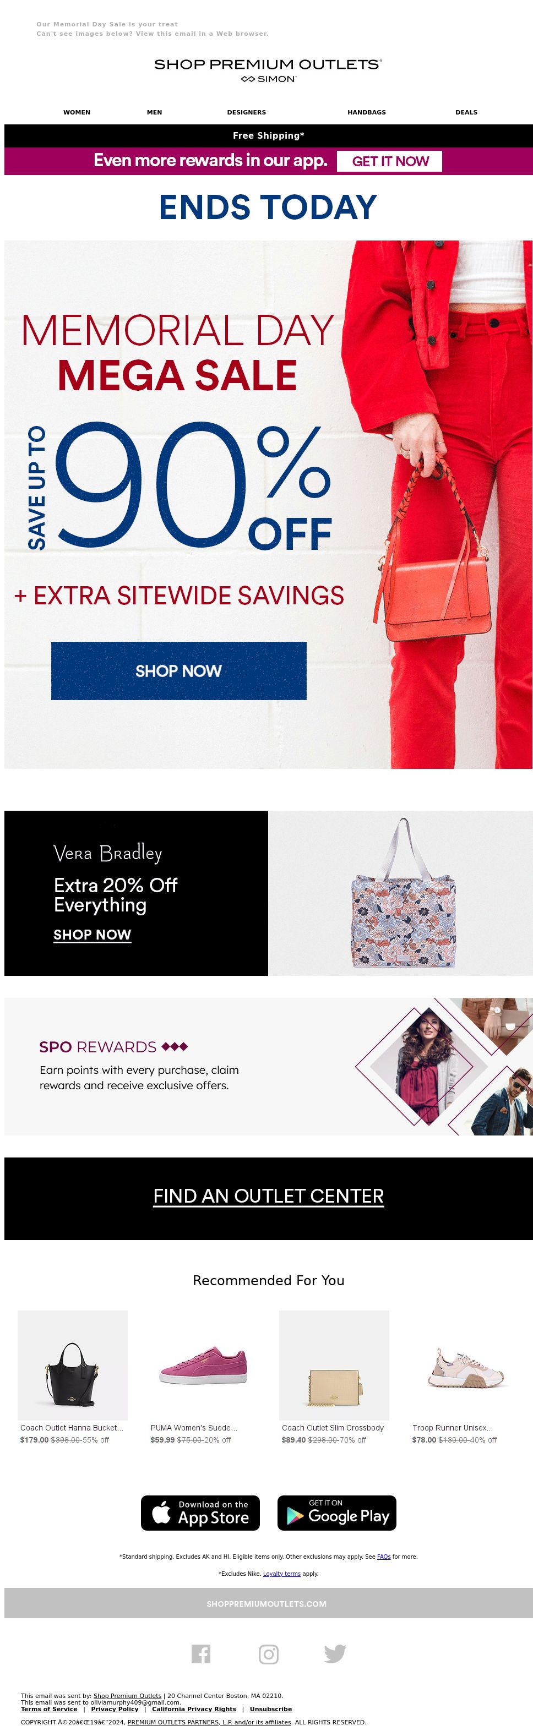
Task: Open the DEALS navigation item
Action: click(x=466, y=112)
